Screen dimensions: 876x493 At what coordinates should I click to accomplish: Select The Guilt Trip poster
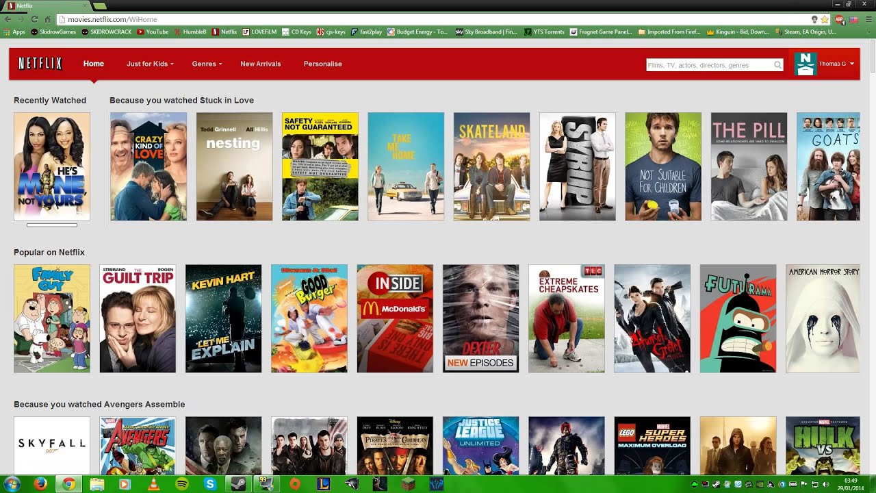pos(138,318)
